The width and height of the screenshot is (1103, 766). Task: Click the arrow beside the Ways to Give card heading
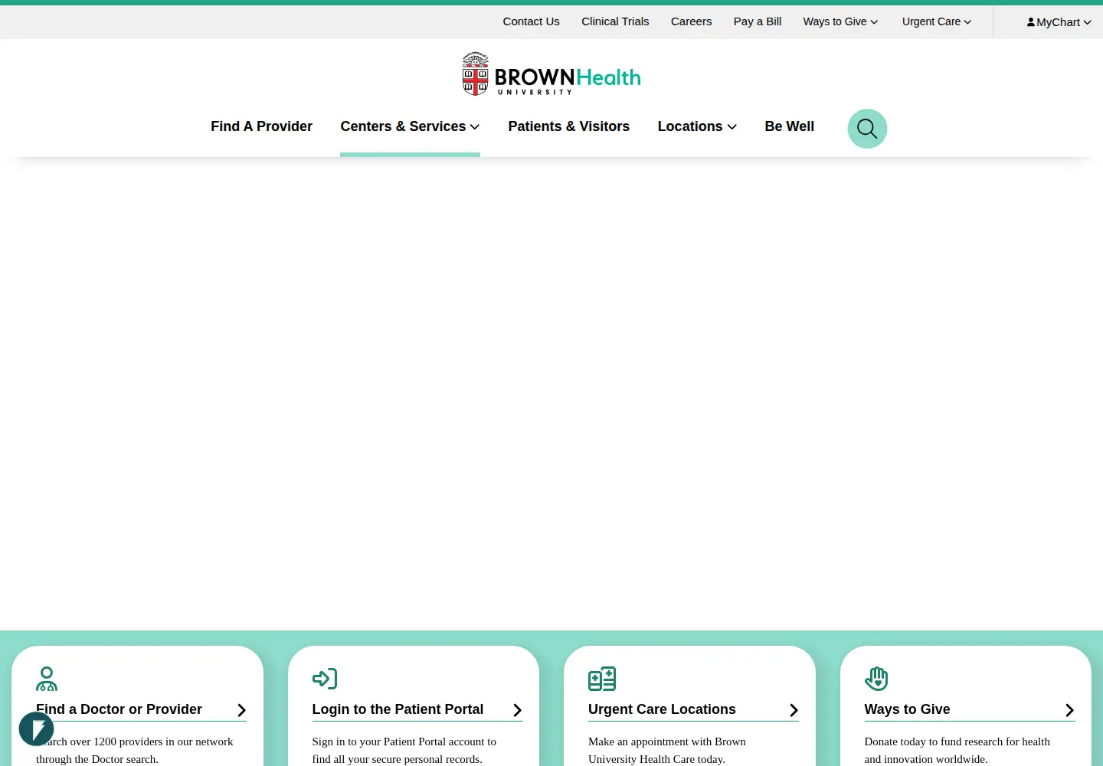coord(1069,710)
